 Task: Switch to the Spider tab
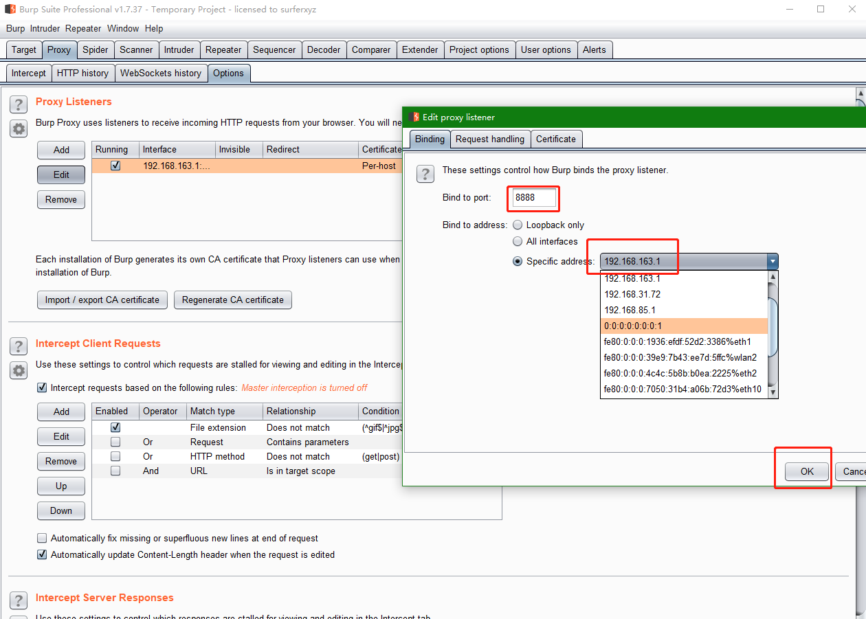(96, 49)
